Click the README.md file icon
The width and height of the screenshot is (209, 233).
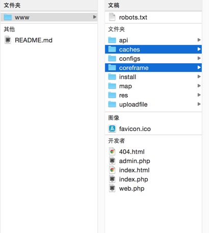point(8,40)
